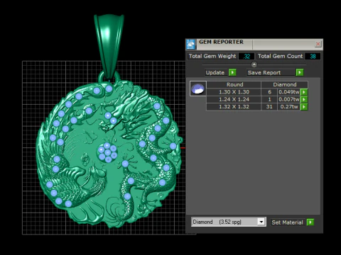Select the 1.30 X 1.30 size cell
The height and width of the screenshot is (255, 341).
234,92
